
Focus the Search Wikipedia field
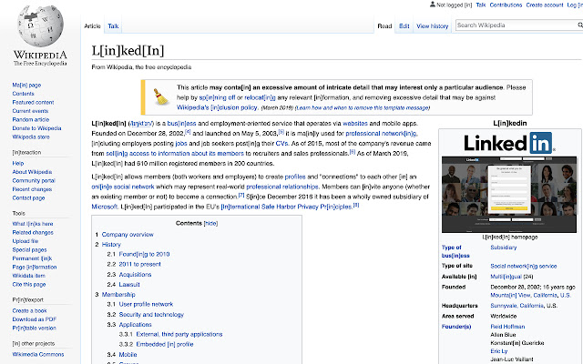pos(517,25)
